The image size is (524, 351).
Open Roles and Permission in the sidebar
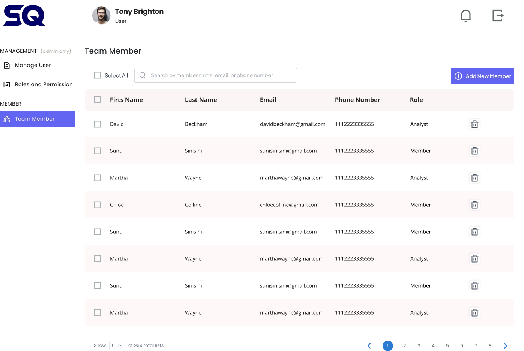click(x=38, y=84)
